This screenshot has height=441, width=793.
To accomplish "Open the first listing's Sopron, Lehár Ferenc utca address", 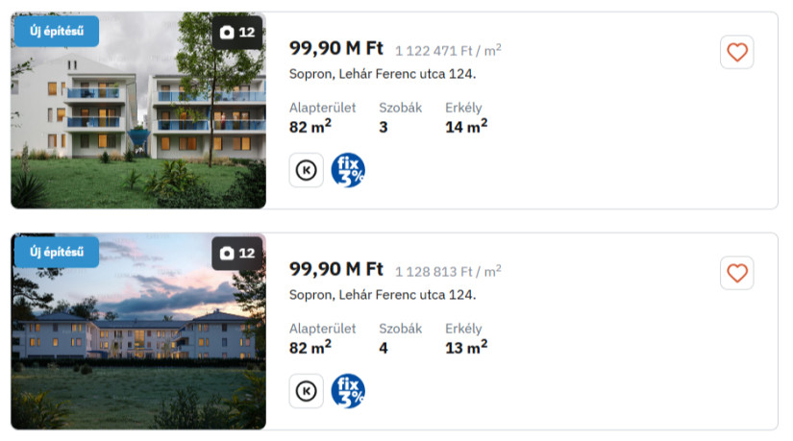I will (383, 74).
